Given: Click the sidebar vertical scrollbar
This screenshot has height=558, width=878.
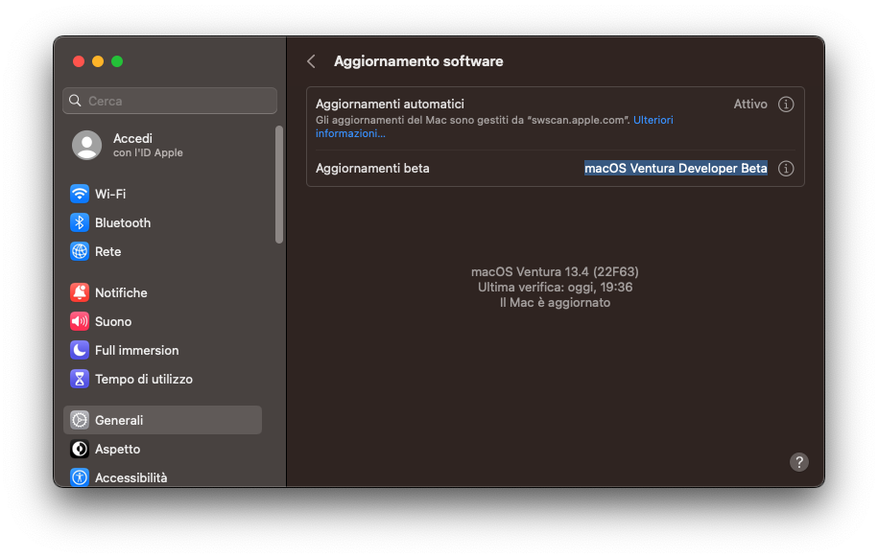Looking at the screenshot, I should point(279,185).
